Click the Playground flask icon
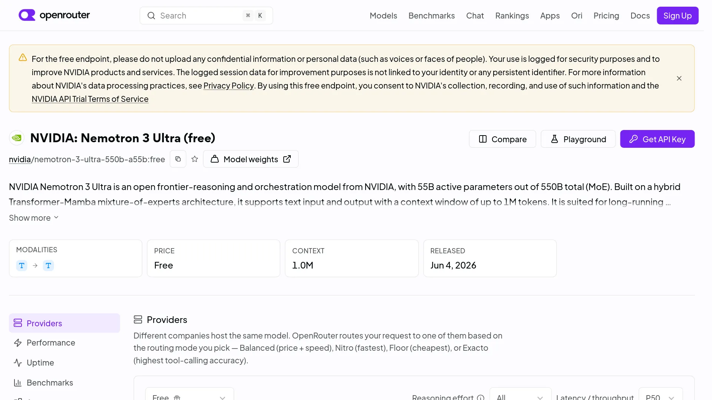Image resolution: width=712 pixels, height=400 pixels. [554, 139]
